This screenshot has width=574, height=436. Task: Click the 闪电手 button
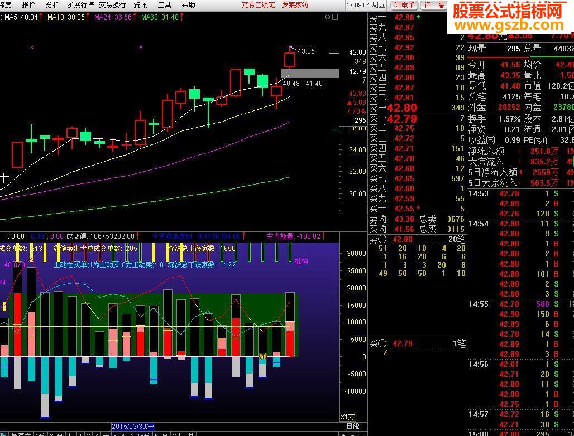tap(404, 5)
